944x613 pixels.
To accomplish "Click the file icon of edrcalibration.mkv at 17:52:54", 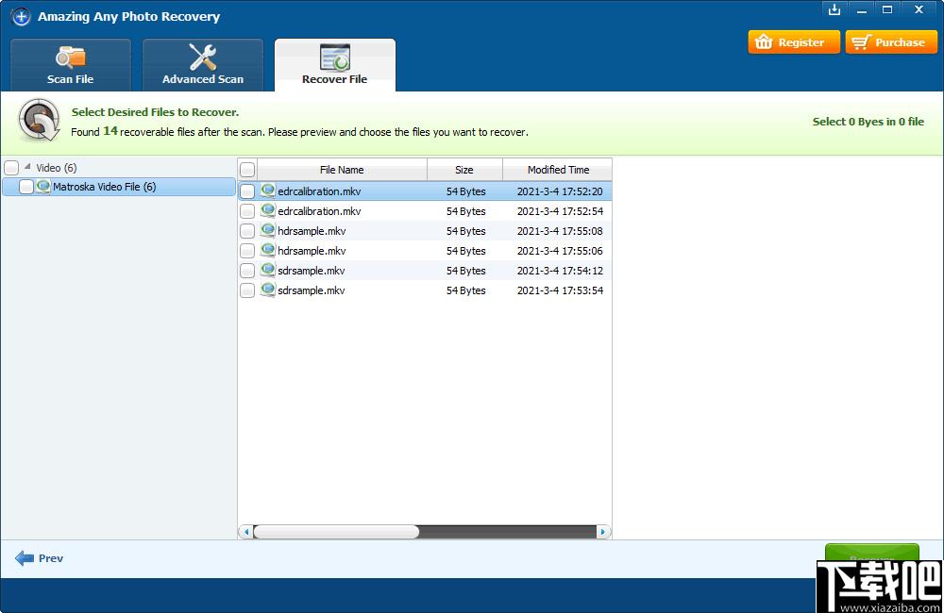I will (x=268, y=210).
